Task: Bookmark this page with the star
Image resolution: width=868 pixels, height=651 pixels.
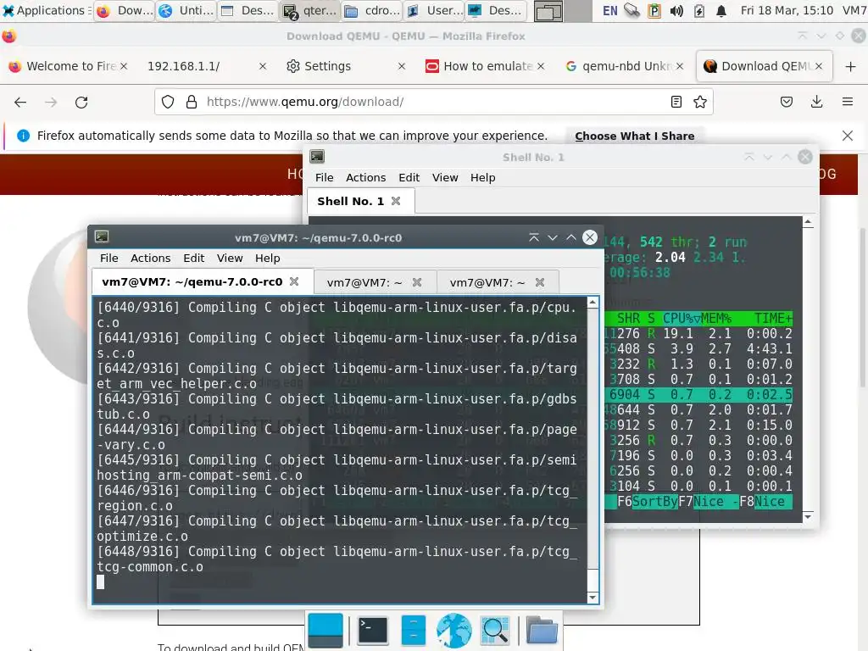Action: click(699, 102)
